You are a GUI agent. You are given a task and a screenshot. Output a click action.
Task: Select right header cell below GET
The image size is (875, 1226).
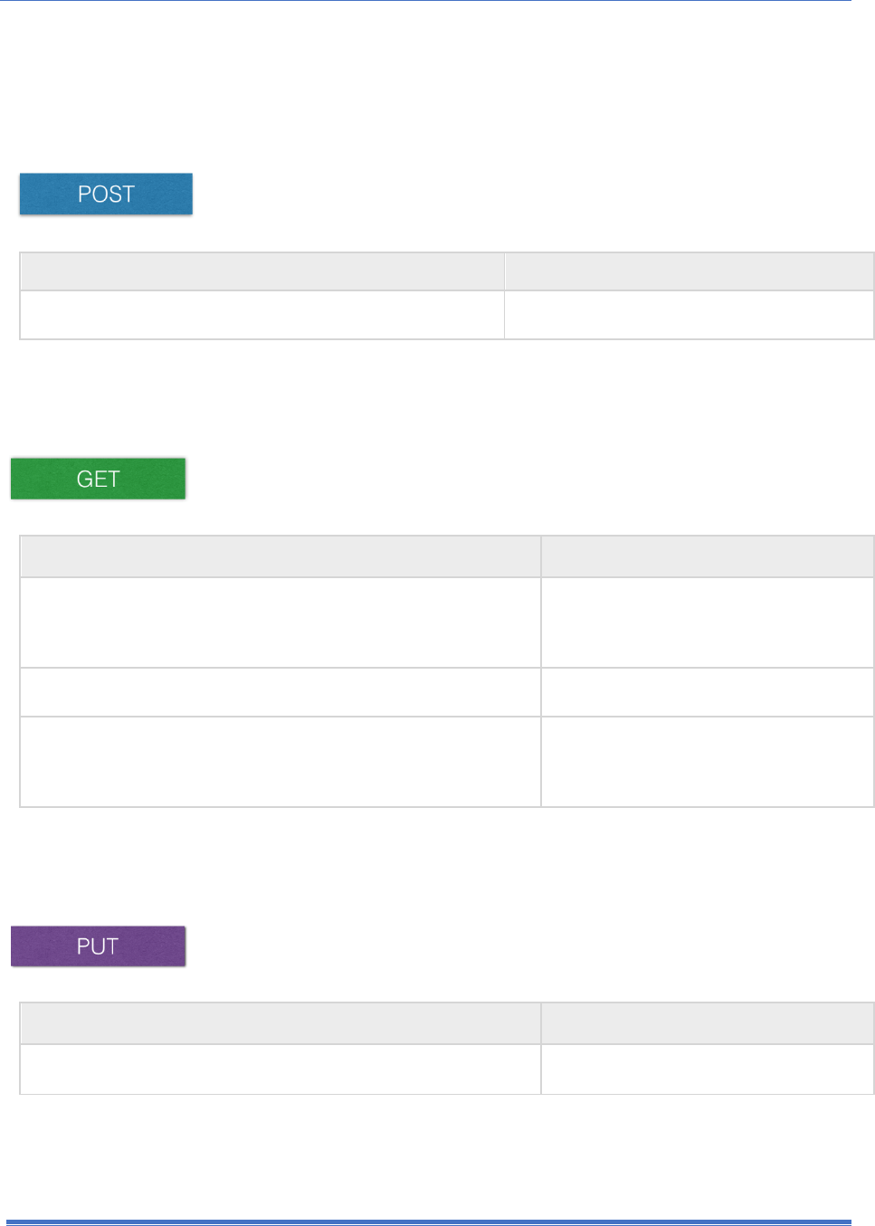(x=707, y=556)
